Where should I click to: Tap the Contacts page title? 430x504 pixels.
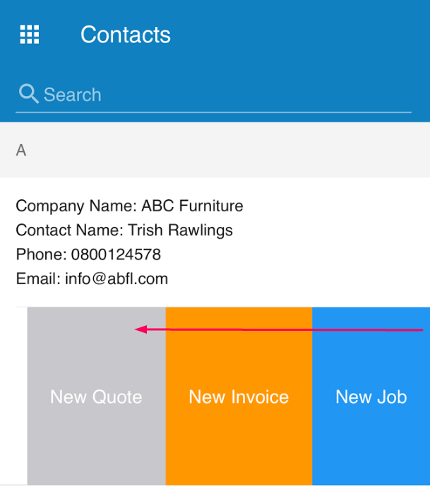click(x=125, y=35)
